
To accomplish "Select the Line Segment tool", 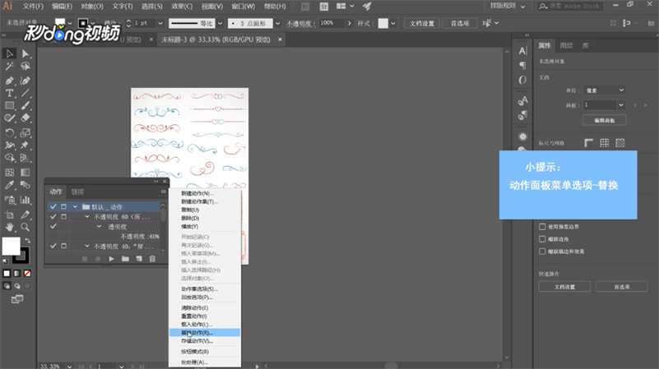I will tap(26, 93).
